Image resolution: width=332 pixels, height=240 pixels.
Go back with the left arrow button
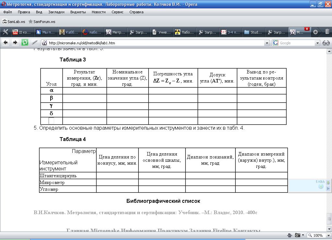[x=6, y=43]
